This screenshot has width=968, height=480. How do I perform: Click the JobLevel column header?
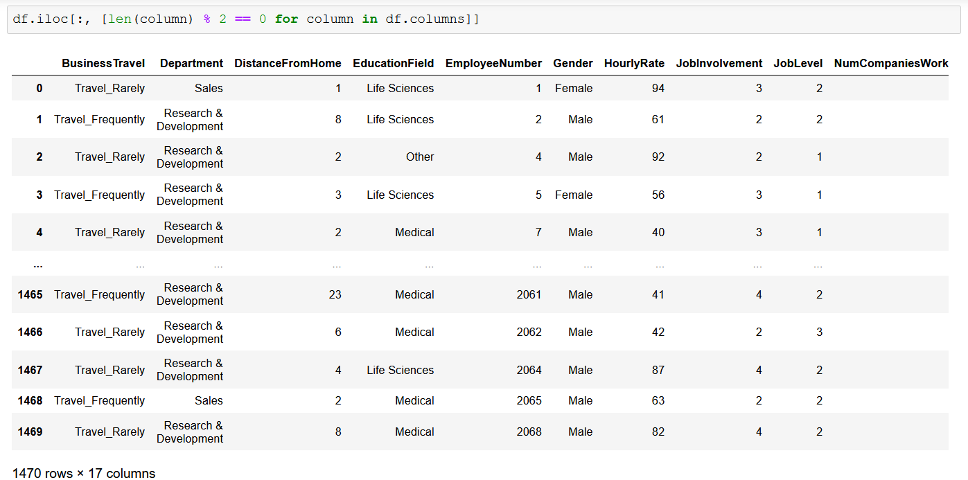[798, 63]
